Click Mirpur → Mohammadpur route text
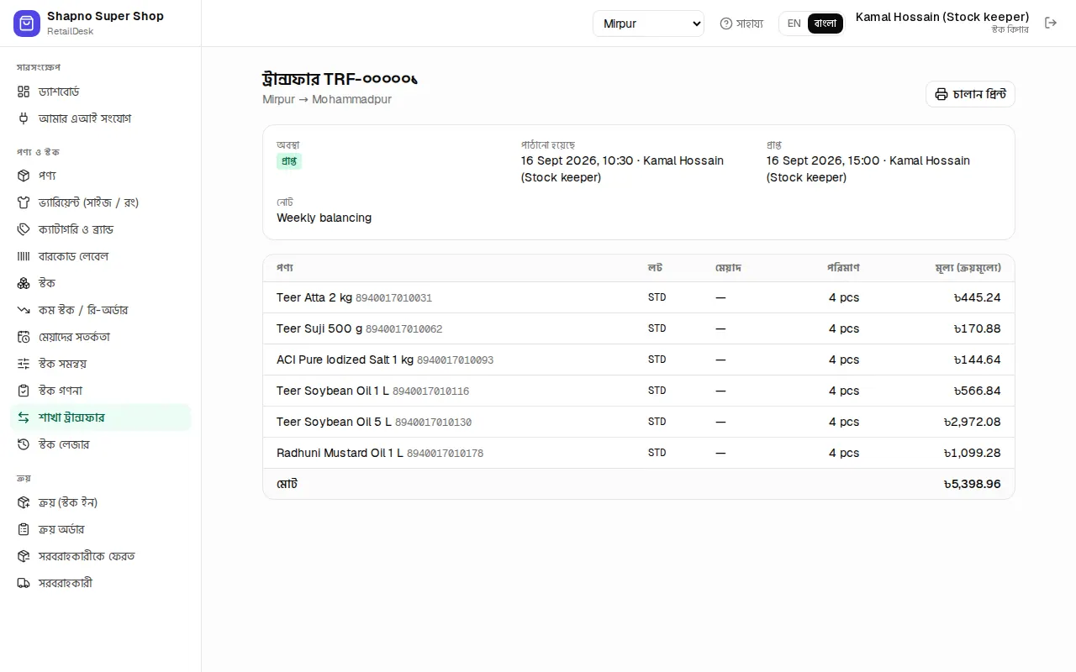1076x672 pixels. (x=327, y=99)
